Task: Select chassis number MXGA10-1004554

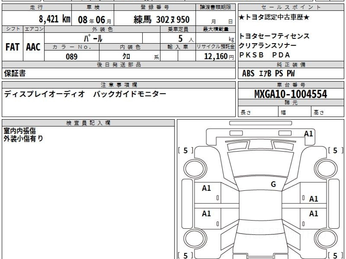Action: (x=291, y=94)
